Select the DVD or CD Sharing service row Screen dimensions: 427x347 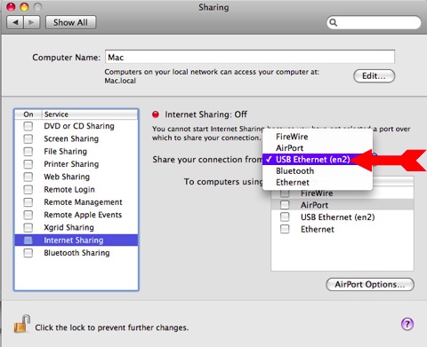tap(77, 126)
